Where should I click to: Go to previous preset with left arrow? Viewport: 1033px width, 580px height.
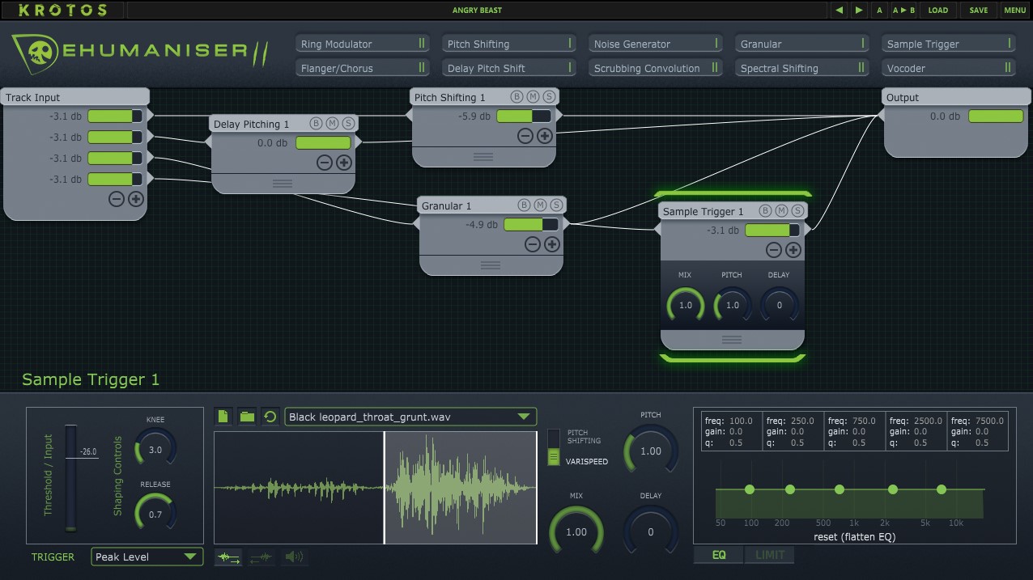coord(840,10)
